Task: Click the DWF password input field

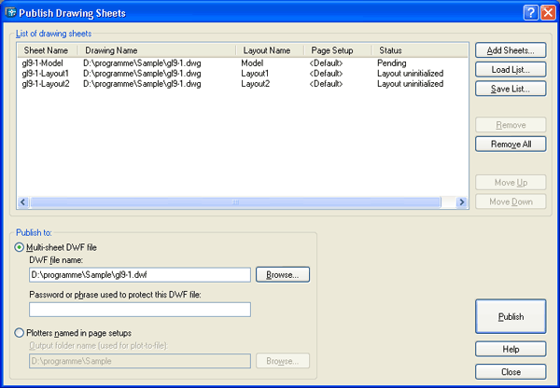Action: pos(140,310)
